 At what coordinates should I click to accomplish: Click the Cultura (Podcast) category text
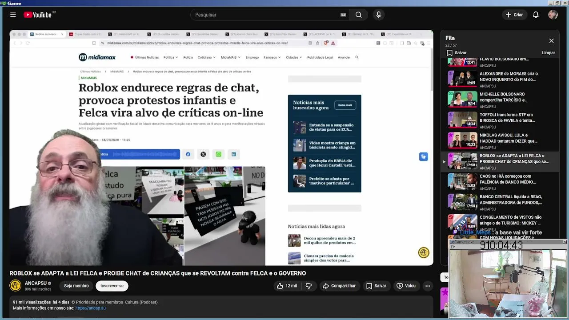(x=141, y=302)
